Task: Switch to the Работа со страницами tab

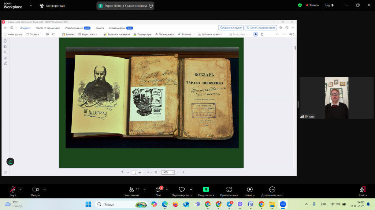Action: coord(48,28)
